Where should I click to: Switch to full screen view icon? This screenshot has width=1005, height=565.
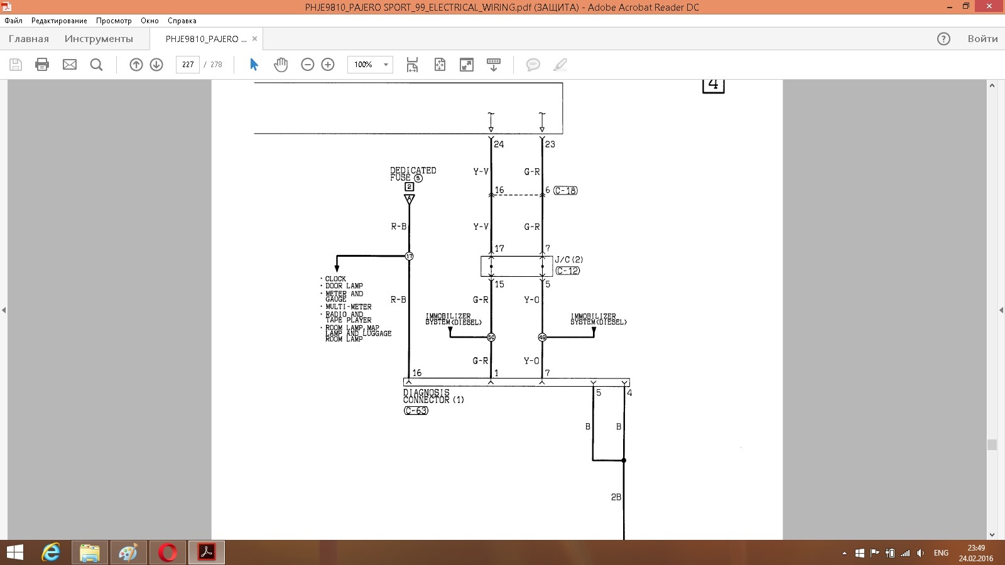[467, 65]
